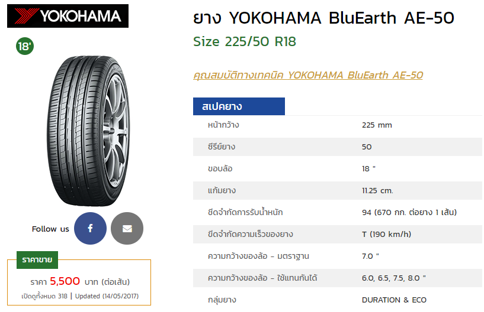This screenshot has height=312, width=484.
Task: Click the T (190 km/h) speed rating
Action: click(386, 234)
